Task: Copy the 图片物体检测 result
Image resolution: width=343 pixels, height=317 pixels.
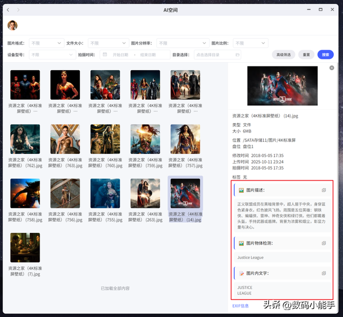Action: click(x=324, y=243)
